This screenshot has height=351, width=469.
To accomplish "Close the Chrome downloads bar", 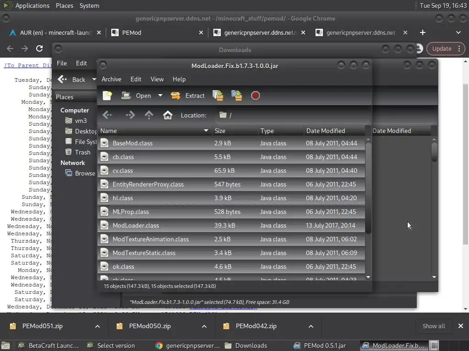I will tap(461, 326).
